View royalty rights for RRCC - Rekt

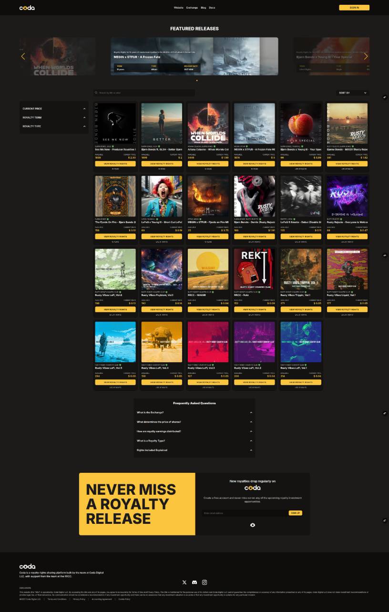pyautogui.click(x=254, y=309)
